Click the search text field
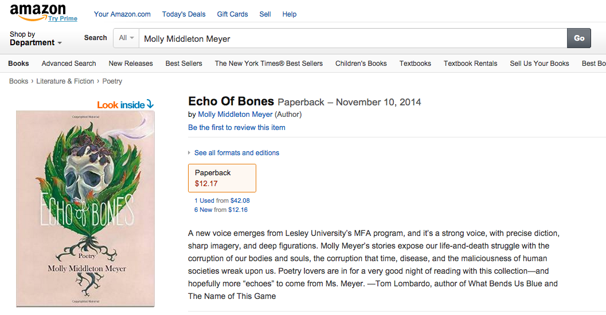 [350, 39]
